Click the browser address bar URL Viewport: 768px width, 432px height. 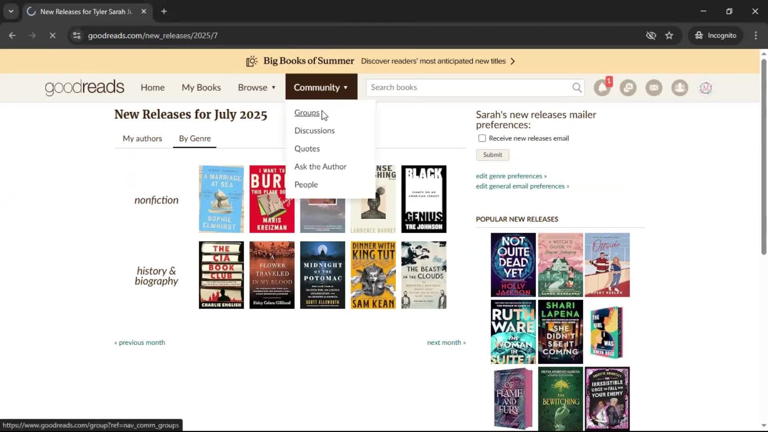[x=153, y=36]
